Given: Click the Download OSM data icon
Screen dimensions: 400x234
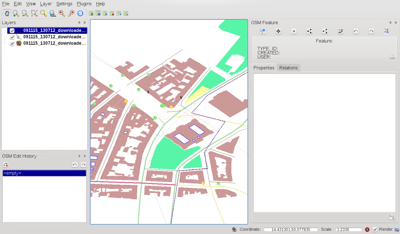Looking at the screenshot, I should tap(105, 13).
